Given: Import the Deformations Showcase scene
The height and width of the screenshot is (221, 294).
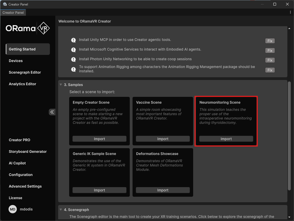Looking at the screenshot, I should tap(163, 190).
